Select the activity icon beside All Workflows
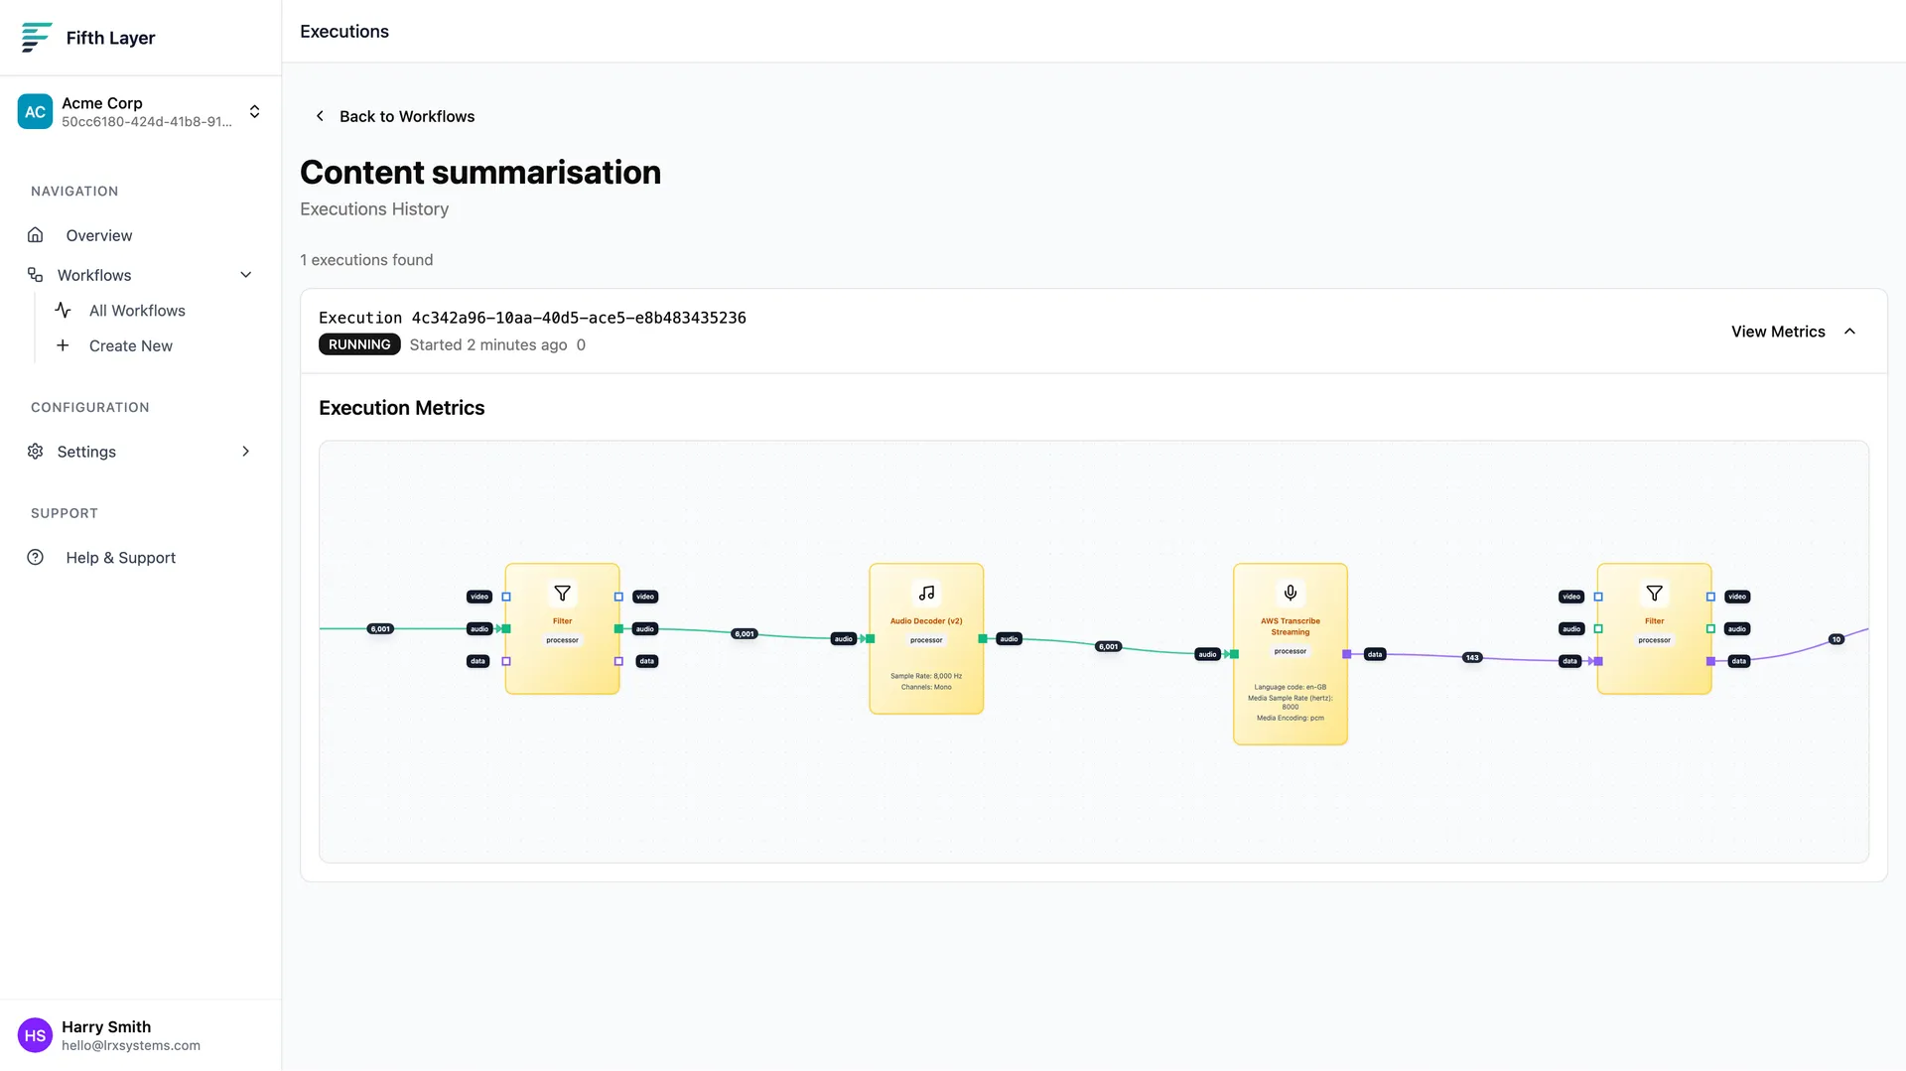 (64, 310)
